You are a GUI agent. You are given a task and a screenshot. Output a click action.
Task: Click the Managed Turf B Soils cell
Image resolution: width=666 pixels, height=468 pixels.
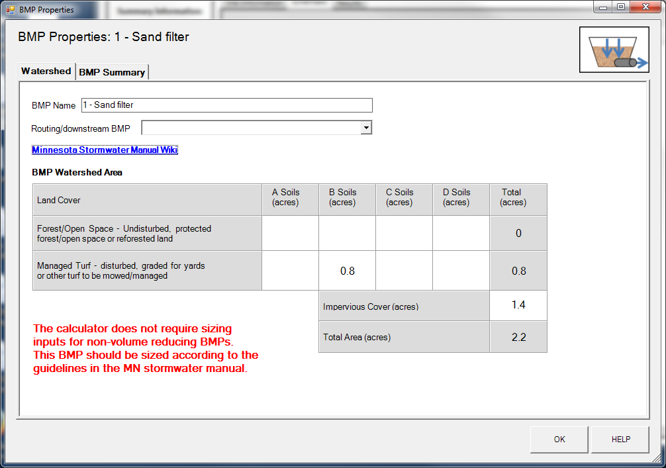click(347, 271)
